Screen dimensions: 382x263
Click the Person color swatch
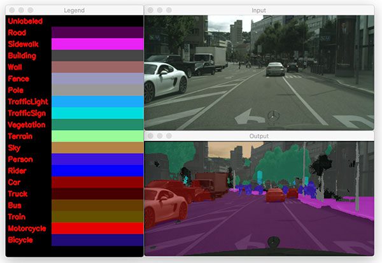(97, 159)
